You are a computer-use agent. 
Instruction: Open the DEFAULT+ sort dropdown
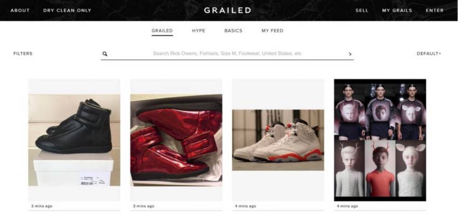tap(429, 53)
